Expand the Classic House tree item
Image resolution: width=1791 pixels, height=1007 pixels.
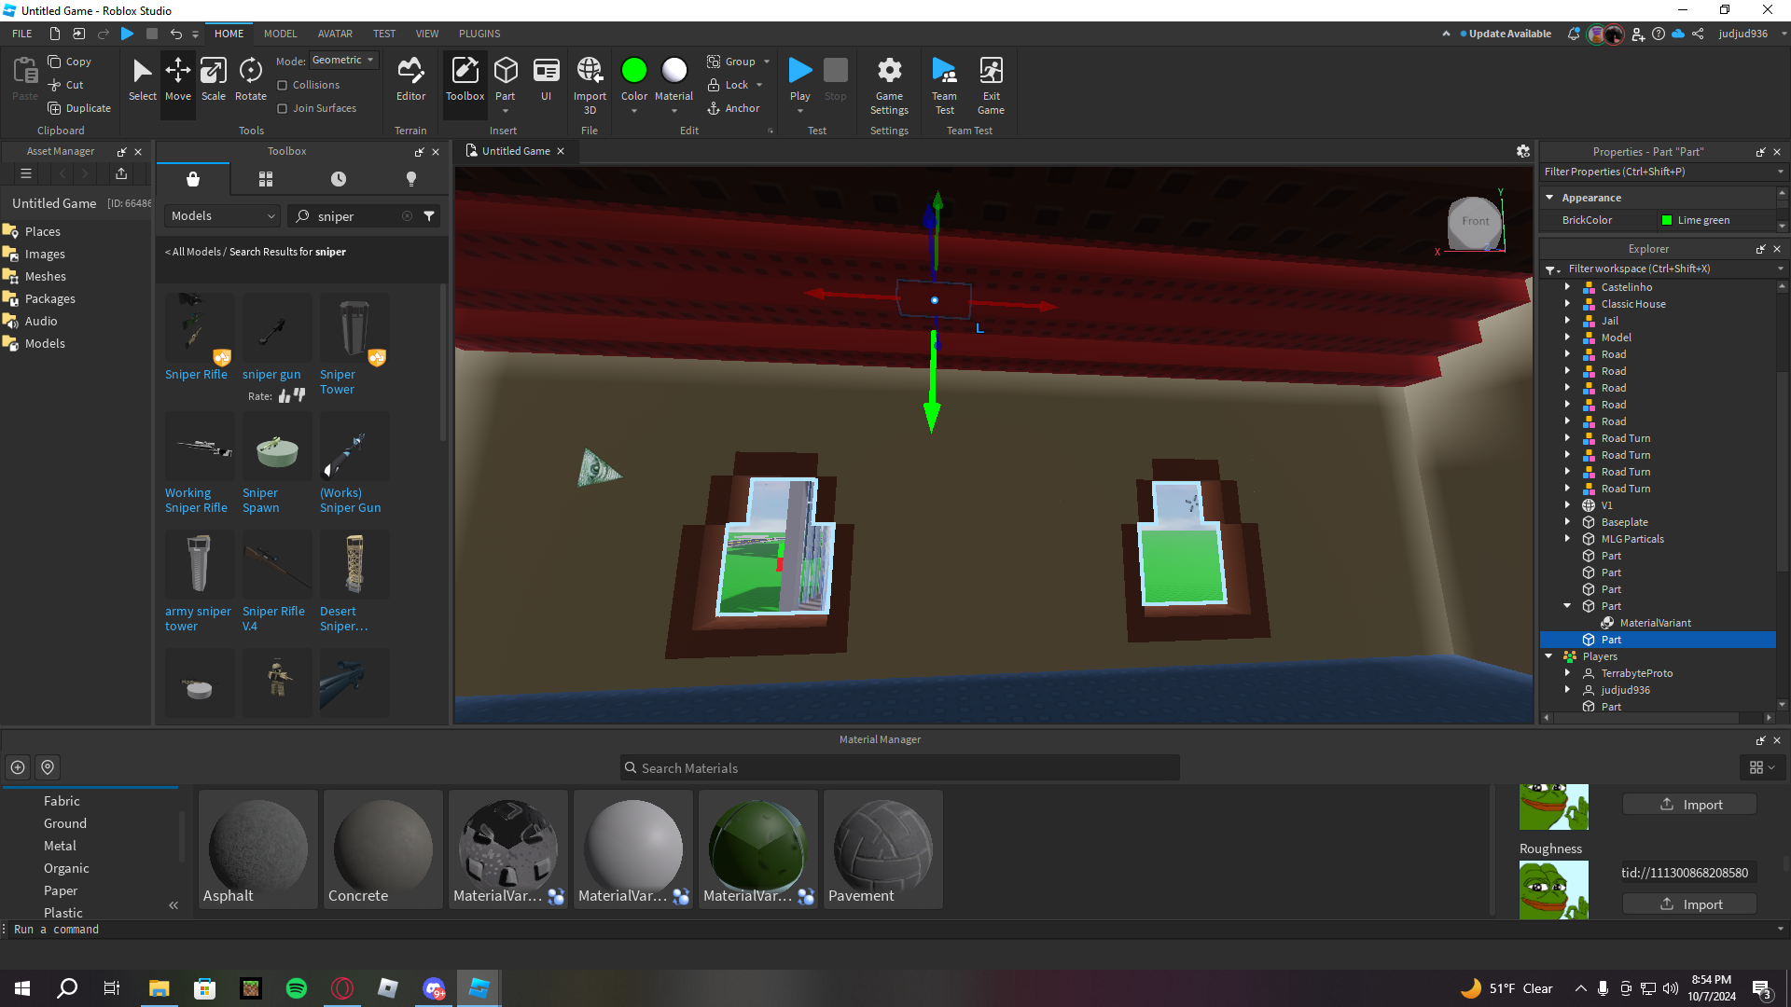click(1567, 304)
